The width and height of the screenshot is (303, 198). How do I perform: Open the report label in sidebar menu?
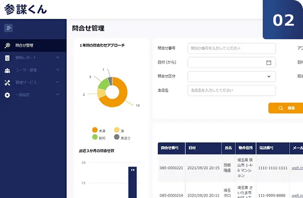26,58
